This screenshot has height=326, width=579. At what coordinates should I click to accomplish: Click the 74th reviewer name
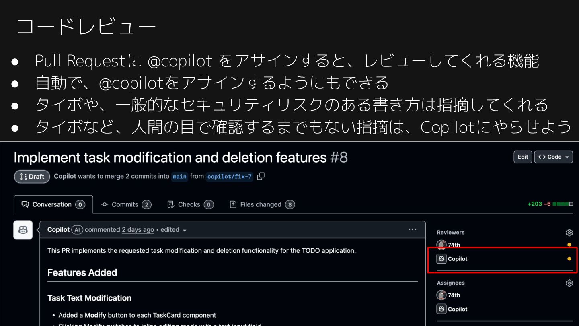coord(454,245)
